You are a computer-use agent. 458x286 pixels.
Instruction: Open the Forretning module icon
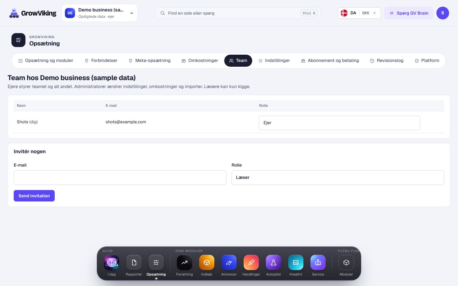tap(184, 262)
